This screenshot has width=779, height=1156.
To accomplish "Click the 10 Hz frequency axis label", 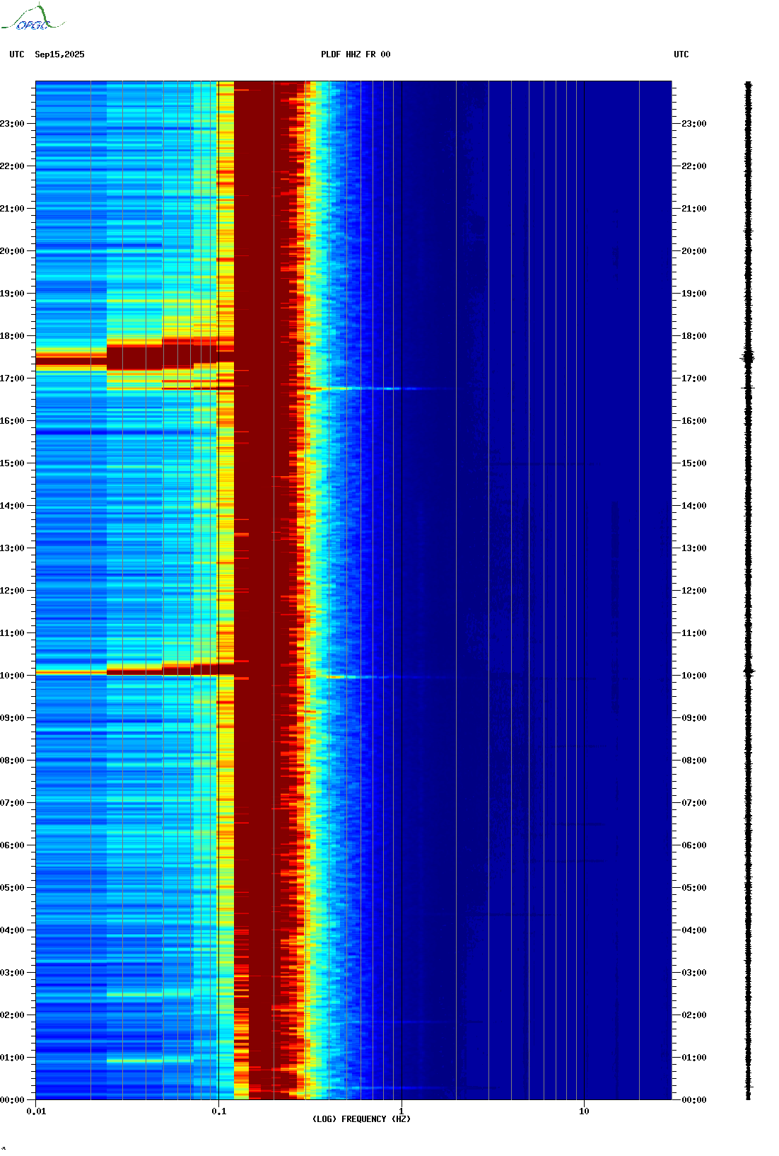I will (x=584, y=1111).
